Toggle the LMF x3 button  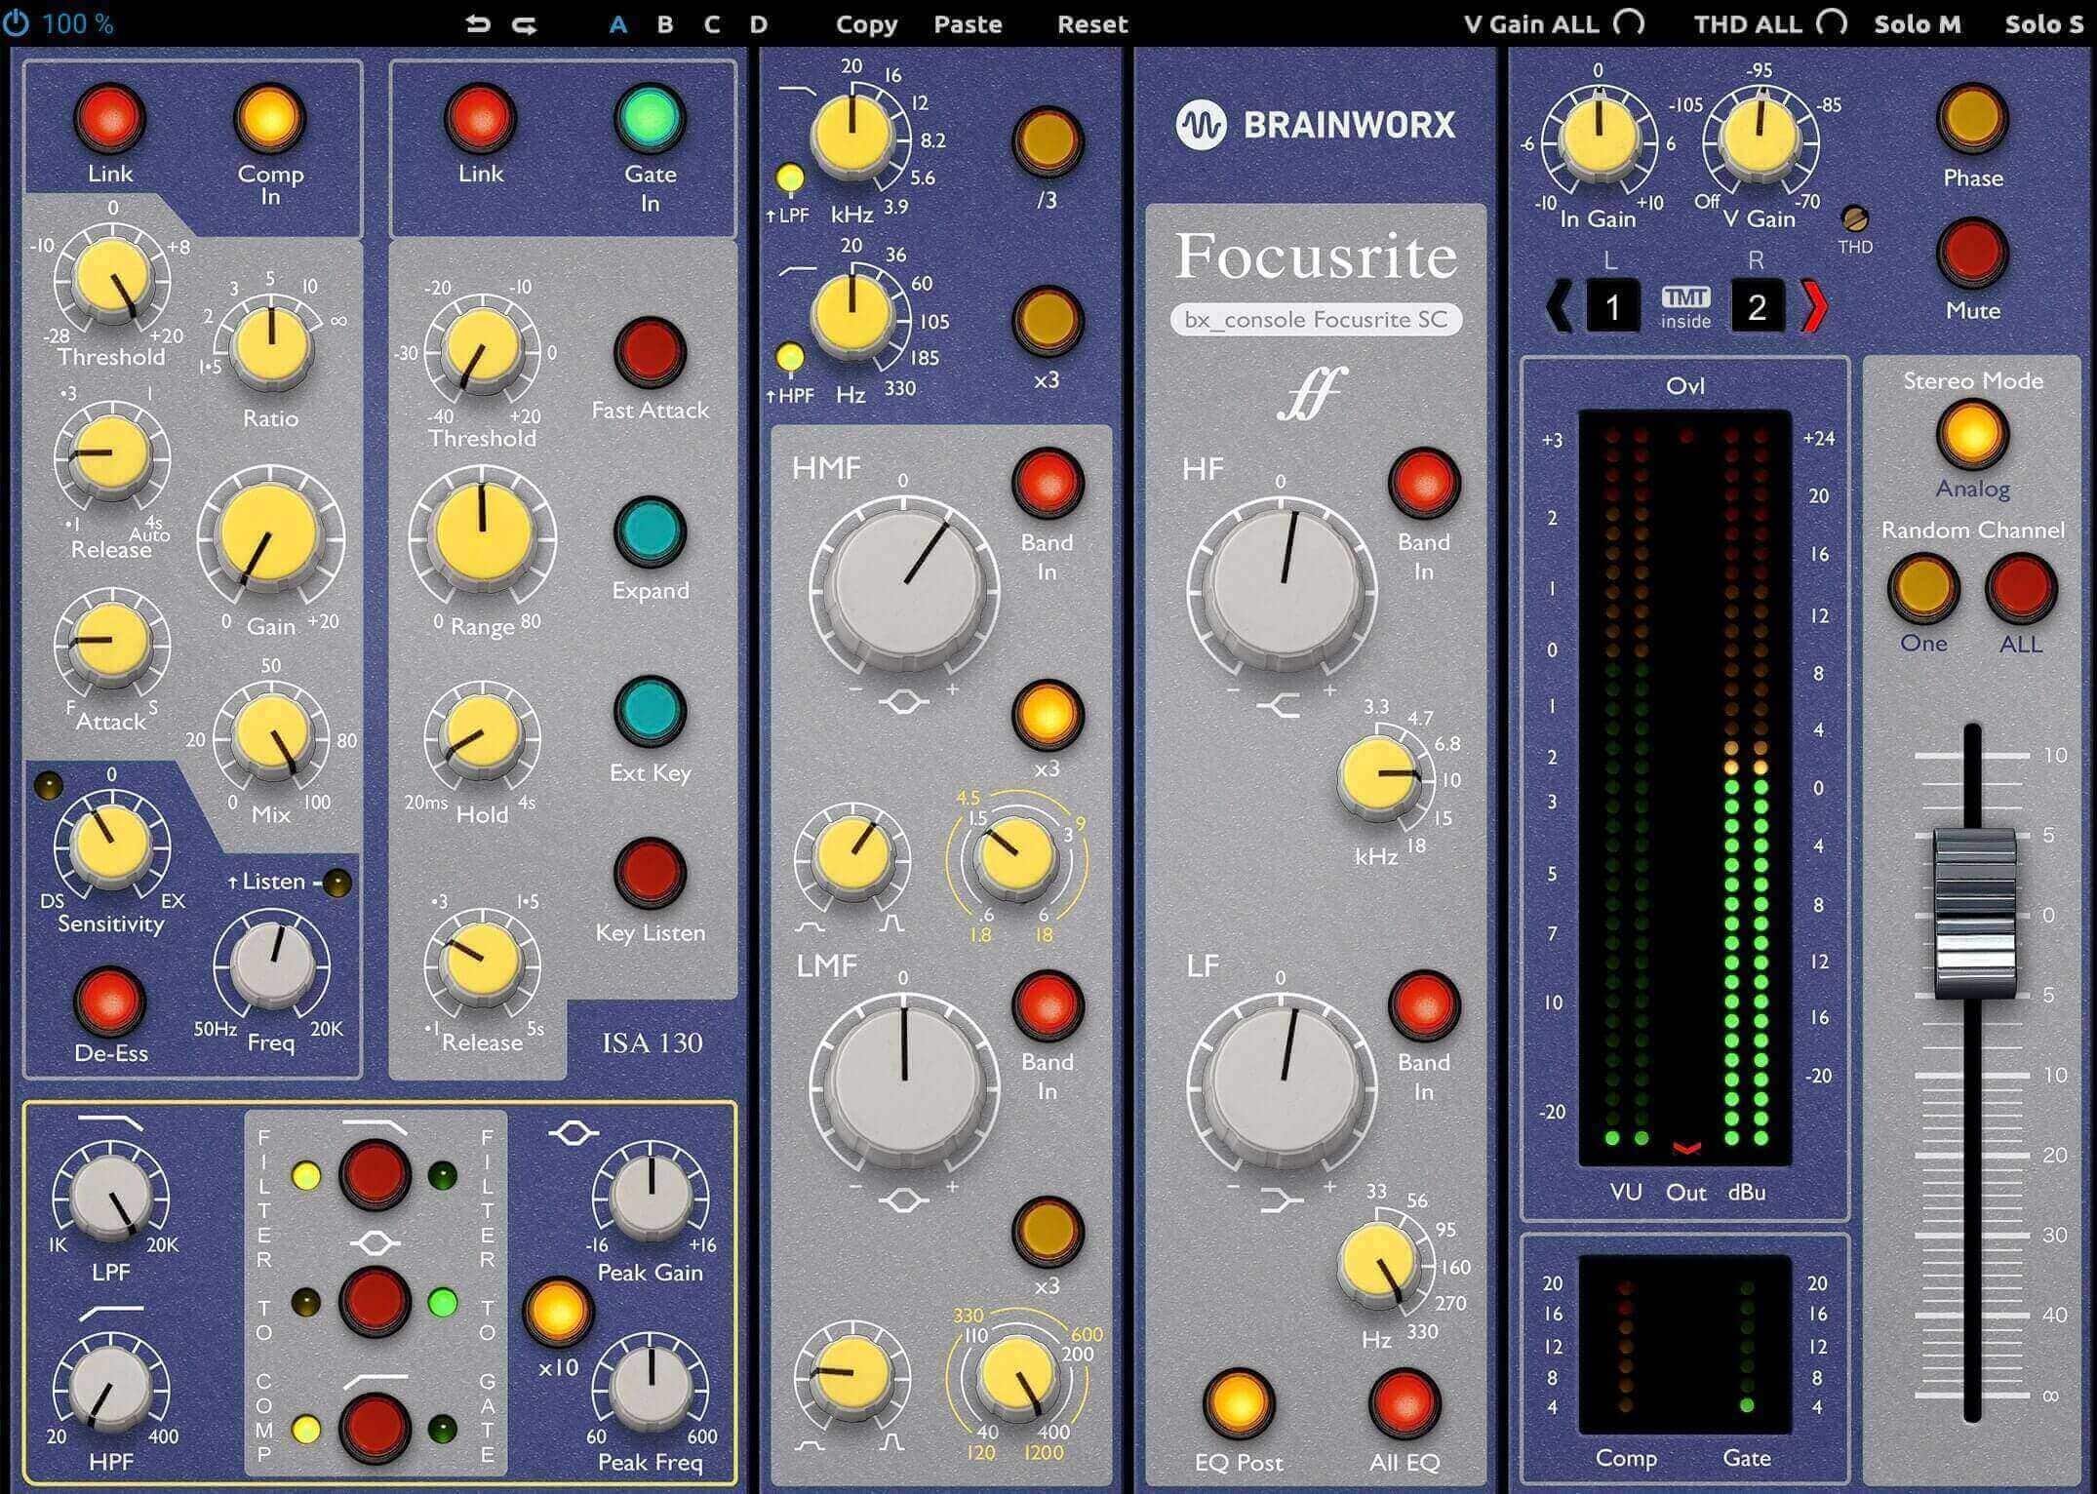[x=1048, y=1233]
